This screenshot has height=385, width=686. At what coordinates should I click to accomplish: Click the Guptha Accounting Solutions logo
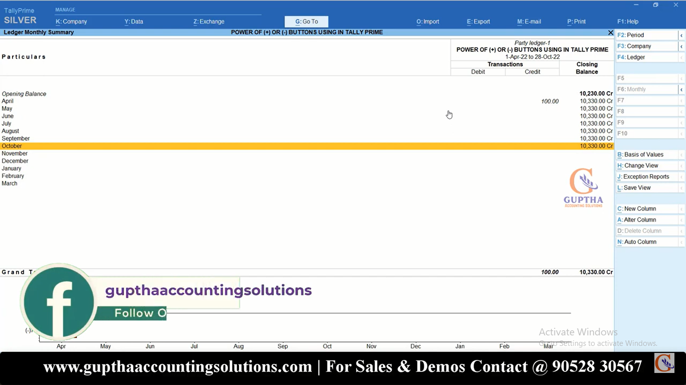583,187
